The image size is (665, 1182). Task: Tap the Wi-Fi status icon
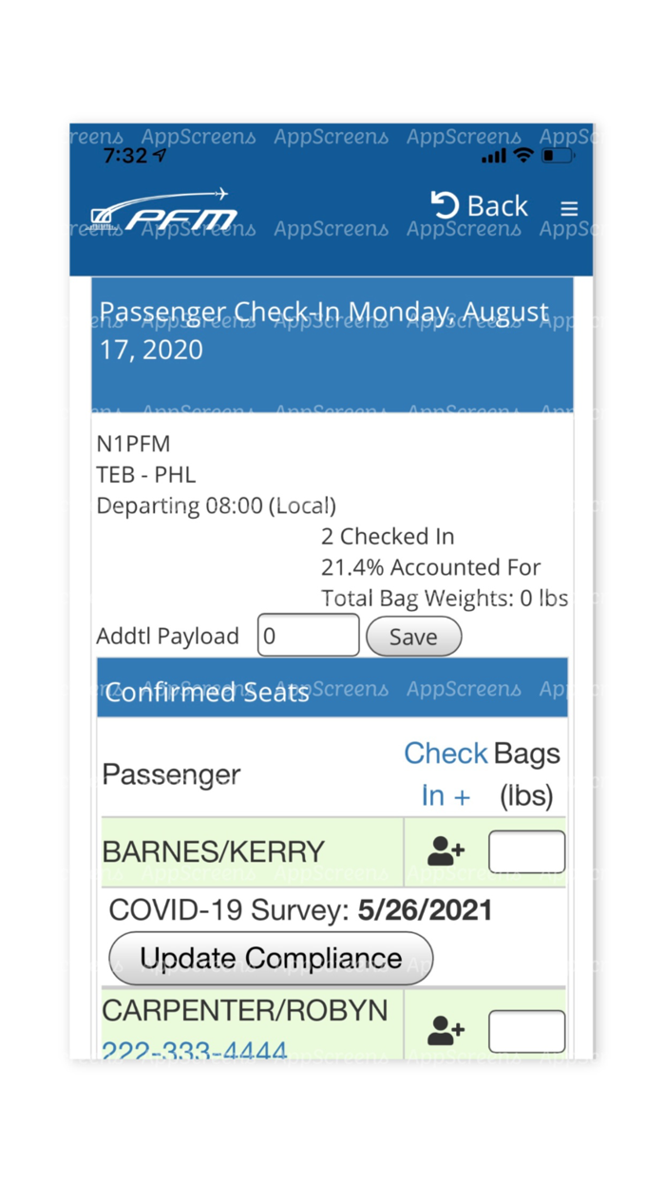tap(523, 157)
